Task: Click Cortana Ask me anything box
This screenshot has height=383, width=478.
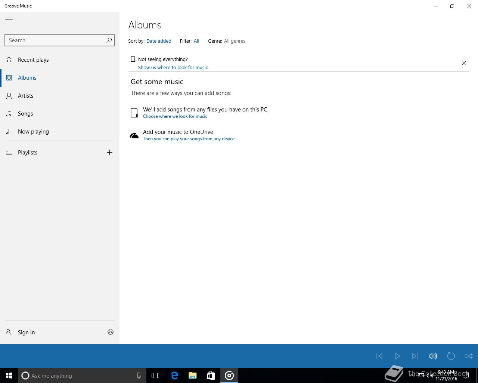Action: click(81, 376)
